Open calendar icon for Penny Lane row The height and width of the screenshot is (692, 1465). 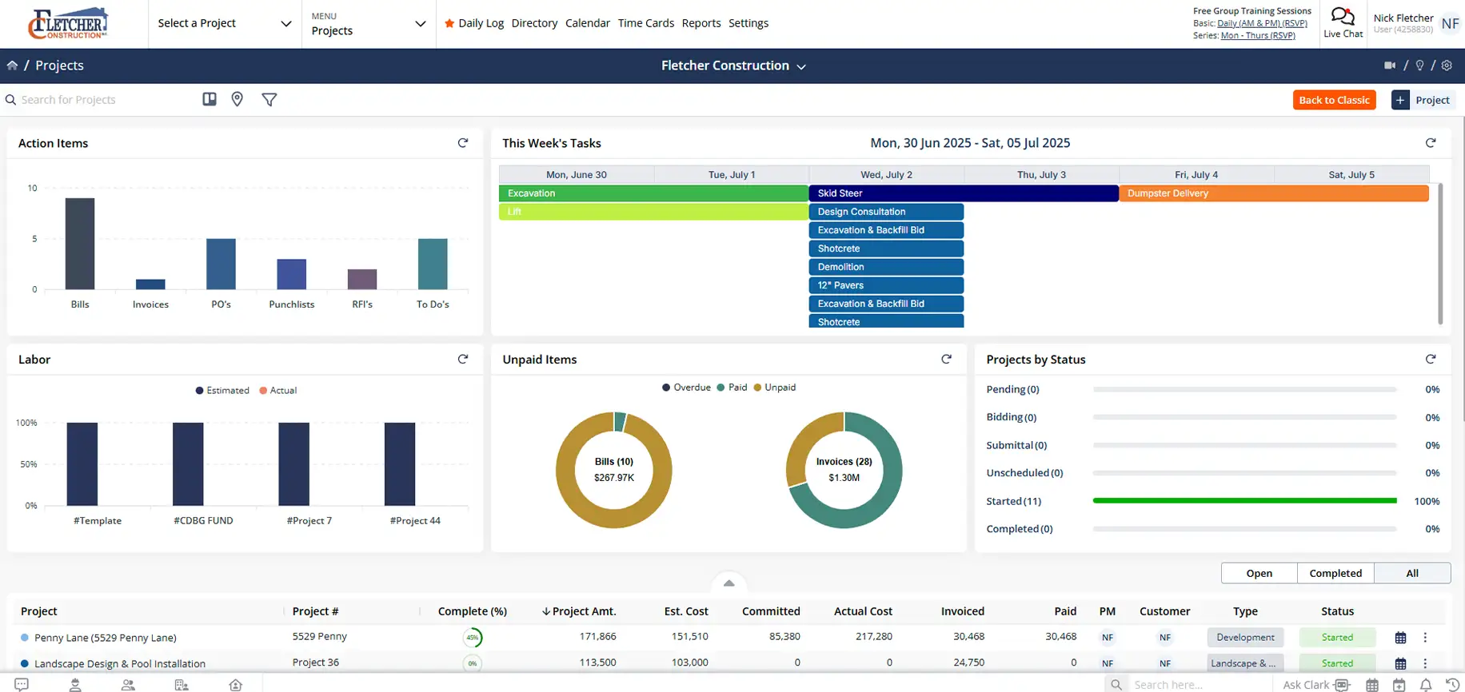click(1400, 638)
